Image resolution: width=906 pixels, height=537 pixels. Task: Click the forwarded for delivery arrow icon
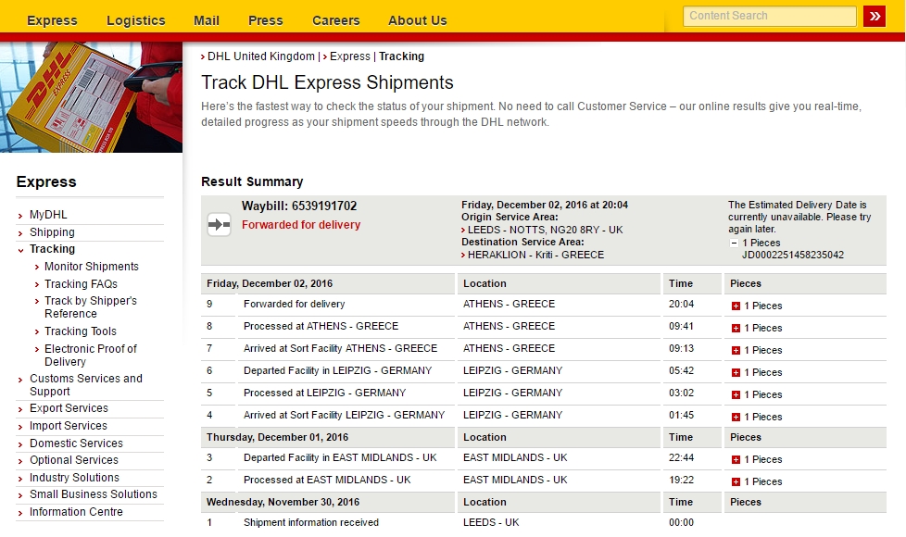tap(219, 224)
